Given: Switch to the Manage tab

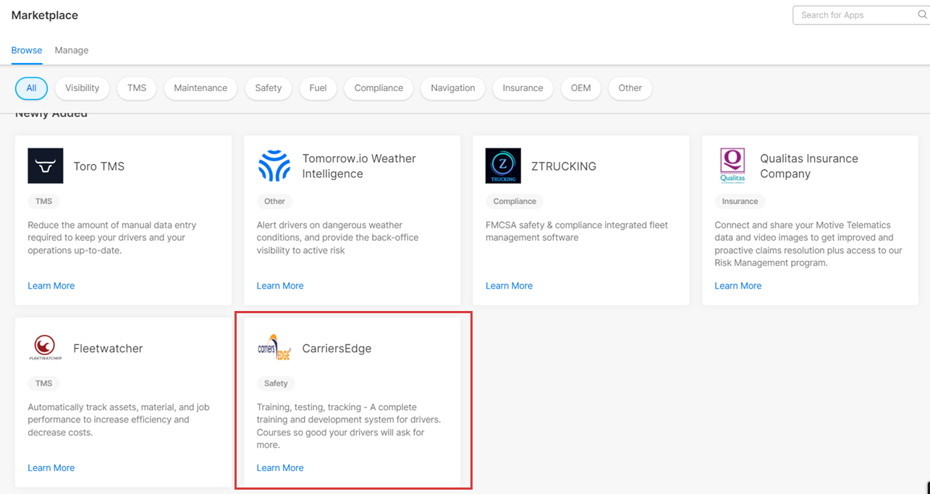Looking at the screenshot, I should coord(72,51).
